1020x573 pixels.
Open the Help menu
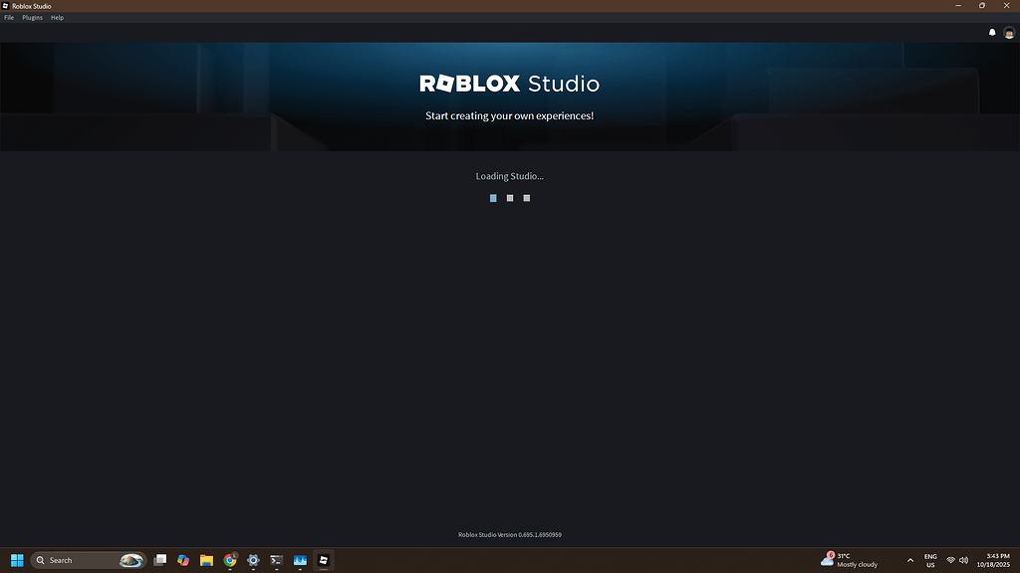[x=57, y=17]
